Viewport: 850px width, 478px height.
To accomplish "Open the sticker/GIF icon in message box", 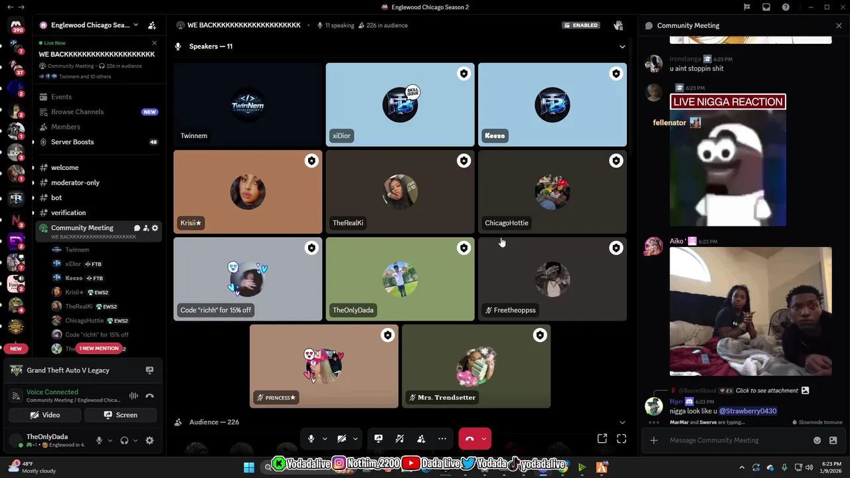I will [833, 440].
